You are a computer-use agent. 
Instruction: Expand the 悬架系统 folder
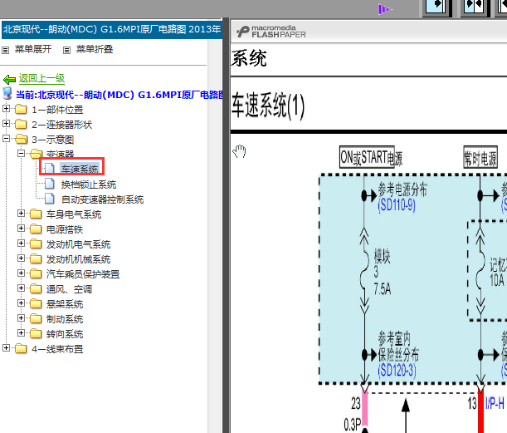tap(21, 303)
